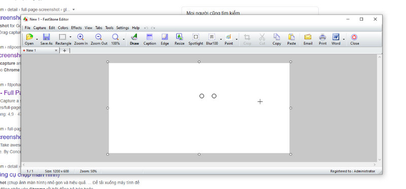The height and width of the screenshot is (189, 406).
Task: Click the Cut scissors icon
Action: pyautogui.click(x=262, y=37)
